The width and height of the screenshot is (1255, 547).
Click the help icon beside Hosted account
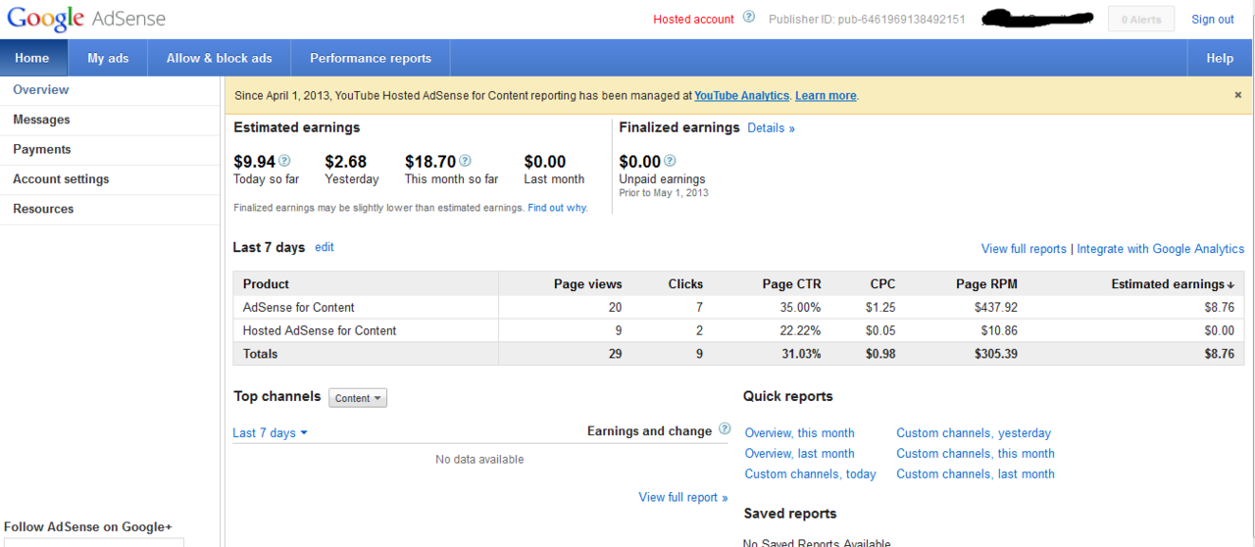click(749, 18)
